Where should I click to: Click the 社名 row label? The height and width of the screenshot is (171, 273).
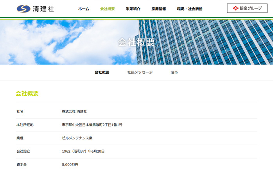pos(20,112)
